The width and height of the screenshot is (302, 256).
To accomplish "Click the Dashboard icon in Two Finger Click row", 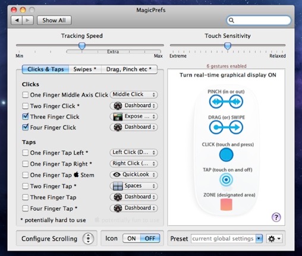I will point(118,106).
